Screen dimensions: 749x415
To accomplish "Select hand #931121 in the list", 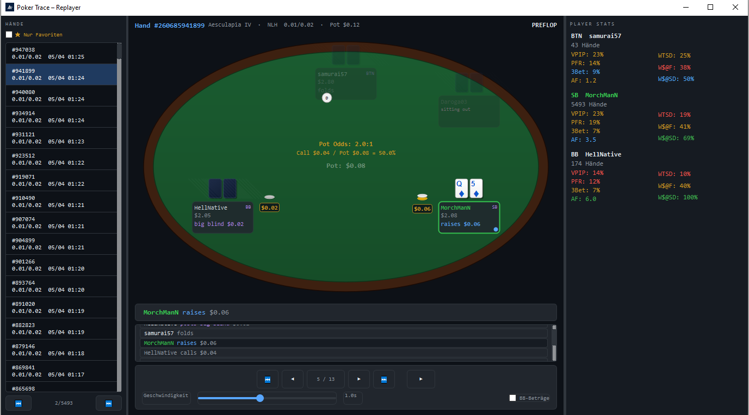I will (61, 138).
